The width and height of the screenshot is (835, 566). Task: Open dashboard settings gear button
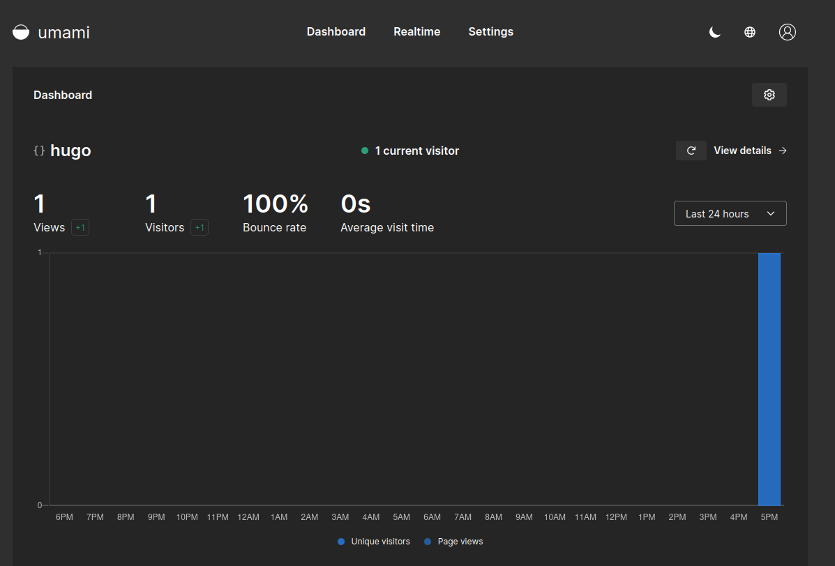[769, 95]
